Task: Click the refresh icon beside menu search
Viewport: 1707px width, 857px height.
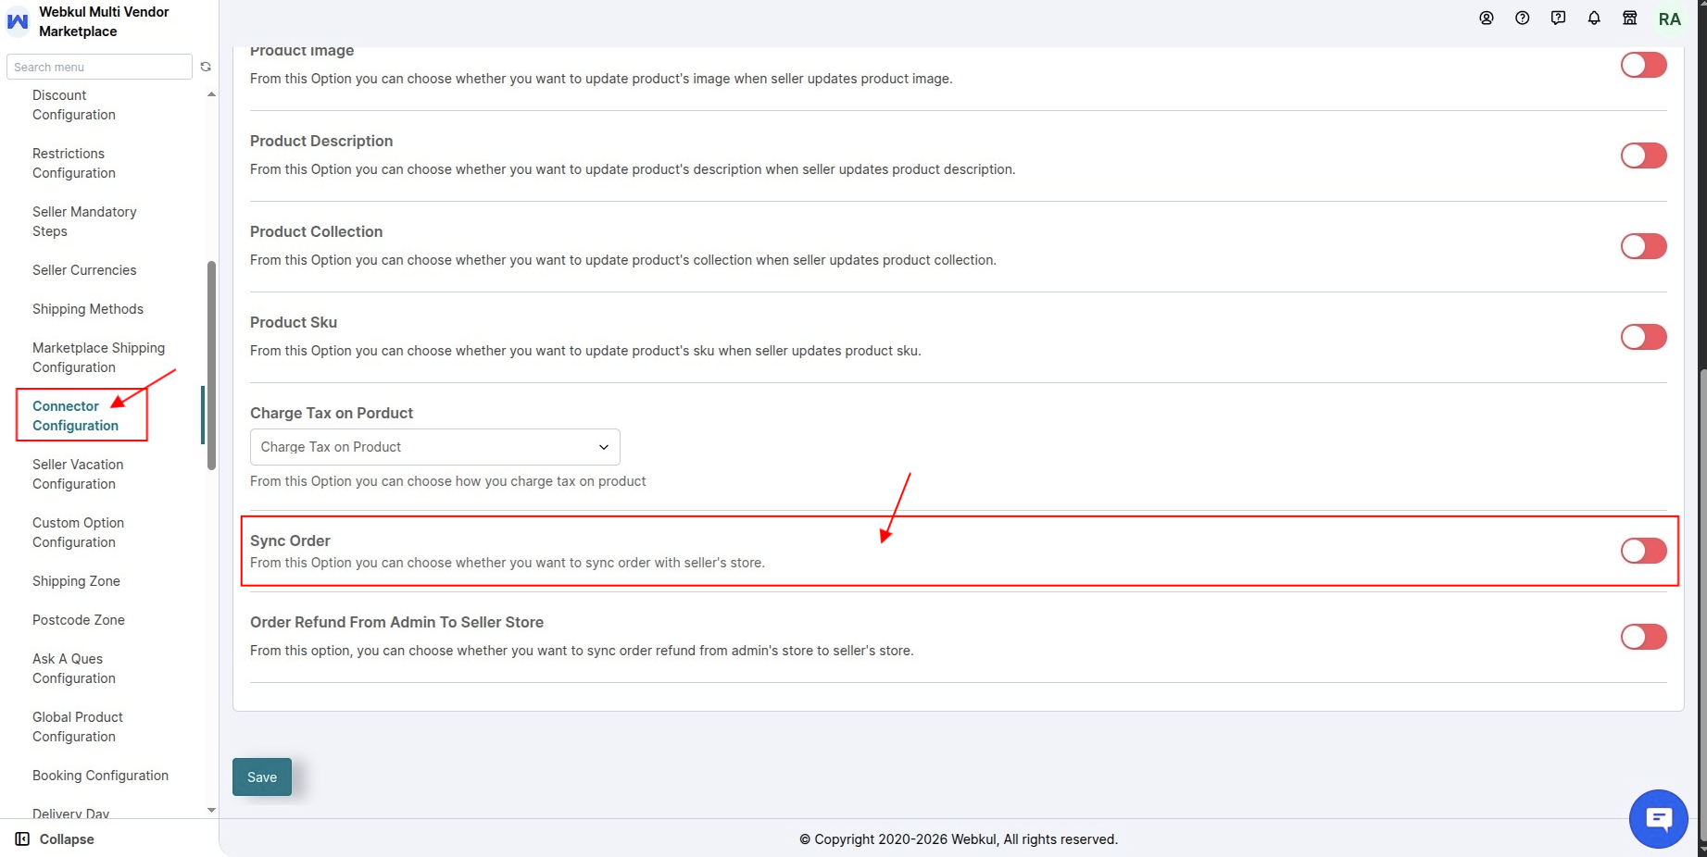Action: pos(206,67)
